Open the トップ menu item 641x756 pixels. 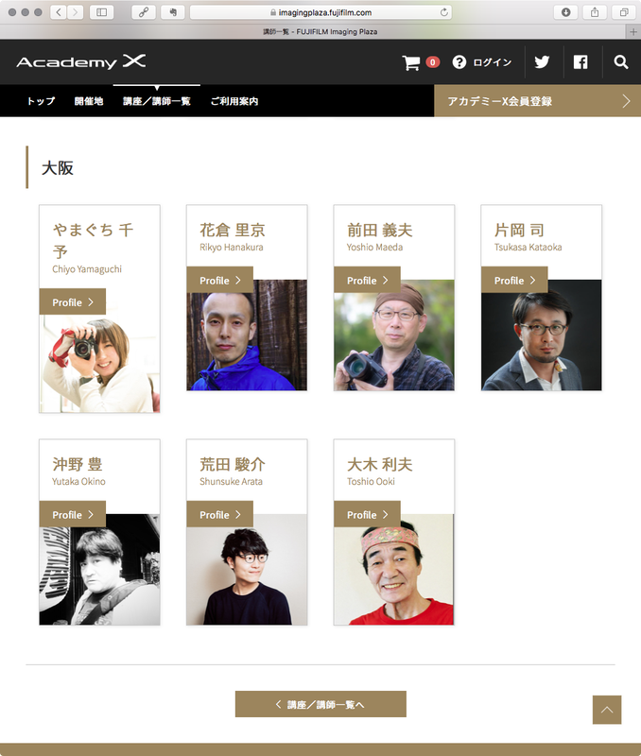click(x=41, y=101)
